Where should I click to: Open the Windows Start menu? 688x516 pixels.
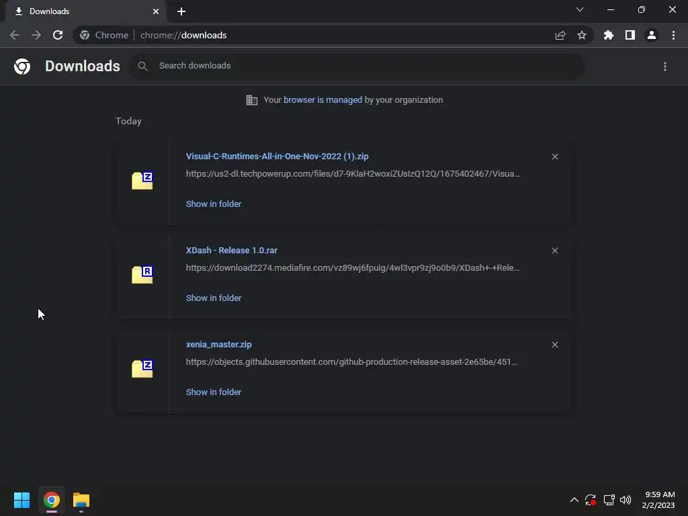(22, 500)
